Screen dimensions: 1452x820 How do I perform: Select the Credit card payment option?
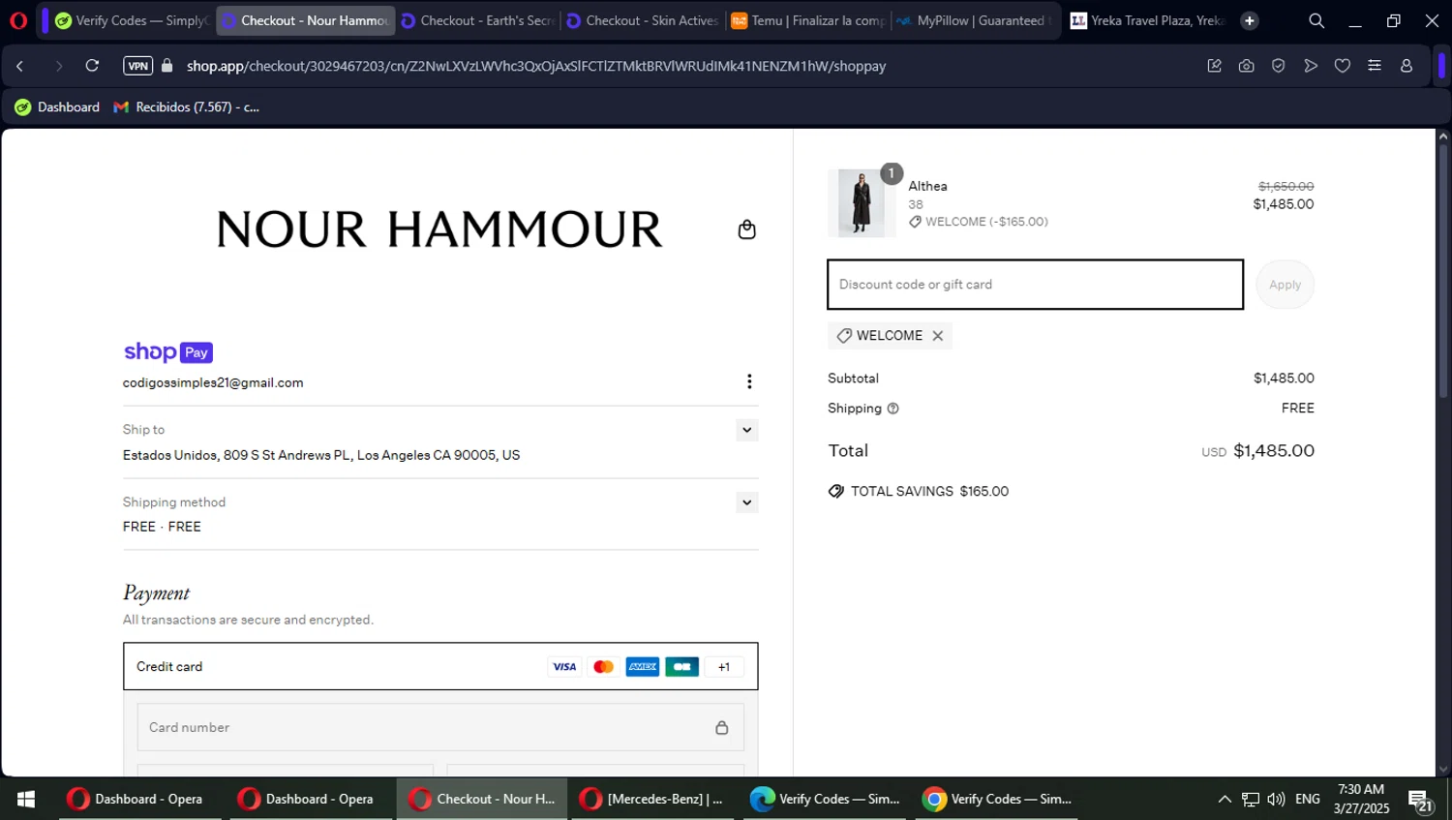pos(440,666)
